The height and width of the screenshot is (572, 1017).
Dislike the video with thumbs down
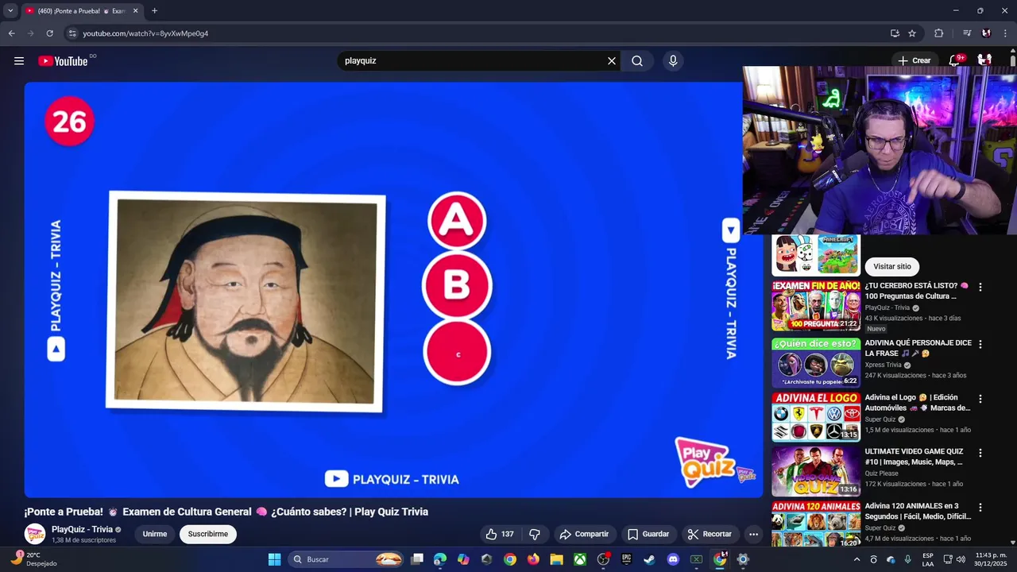(x=535, y=534)
